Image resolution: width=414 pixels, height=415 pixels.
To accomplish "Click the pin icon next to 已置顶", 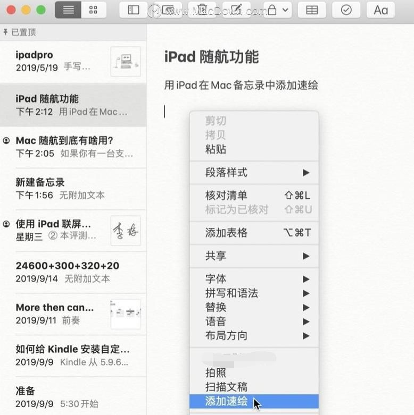I will click(x=5, y=32).
